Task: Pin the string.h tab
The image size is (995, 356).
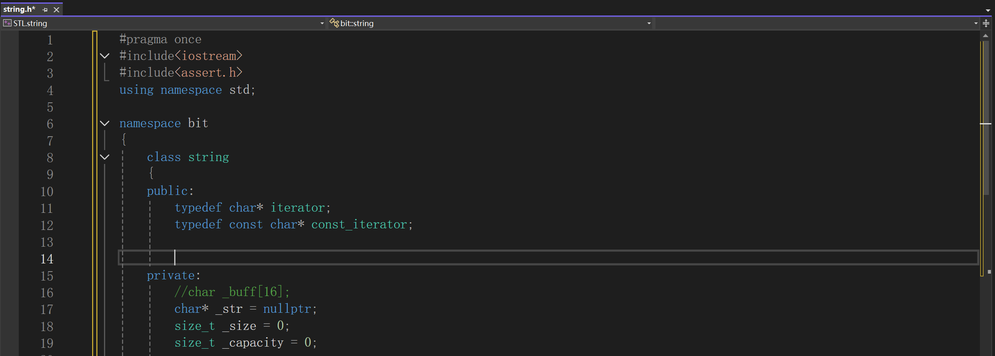Action: click(x=45, y=10)
